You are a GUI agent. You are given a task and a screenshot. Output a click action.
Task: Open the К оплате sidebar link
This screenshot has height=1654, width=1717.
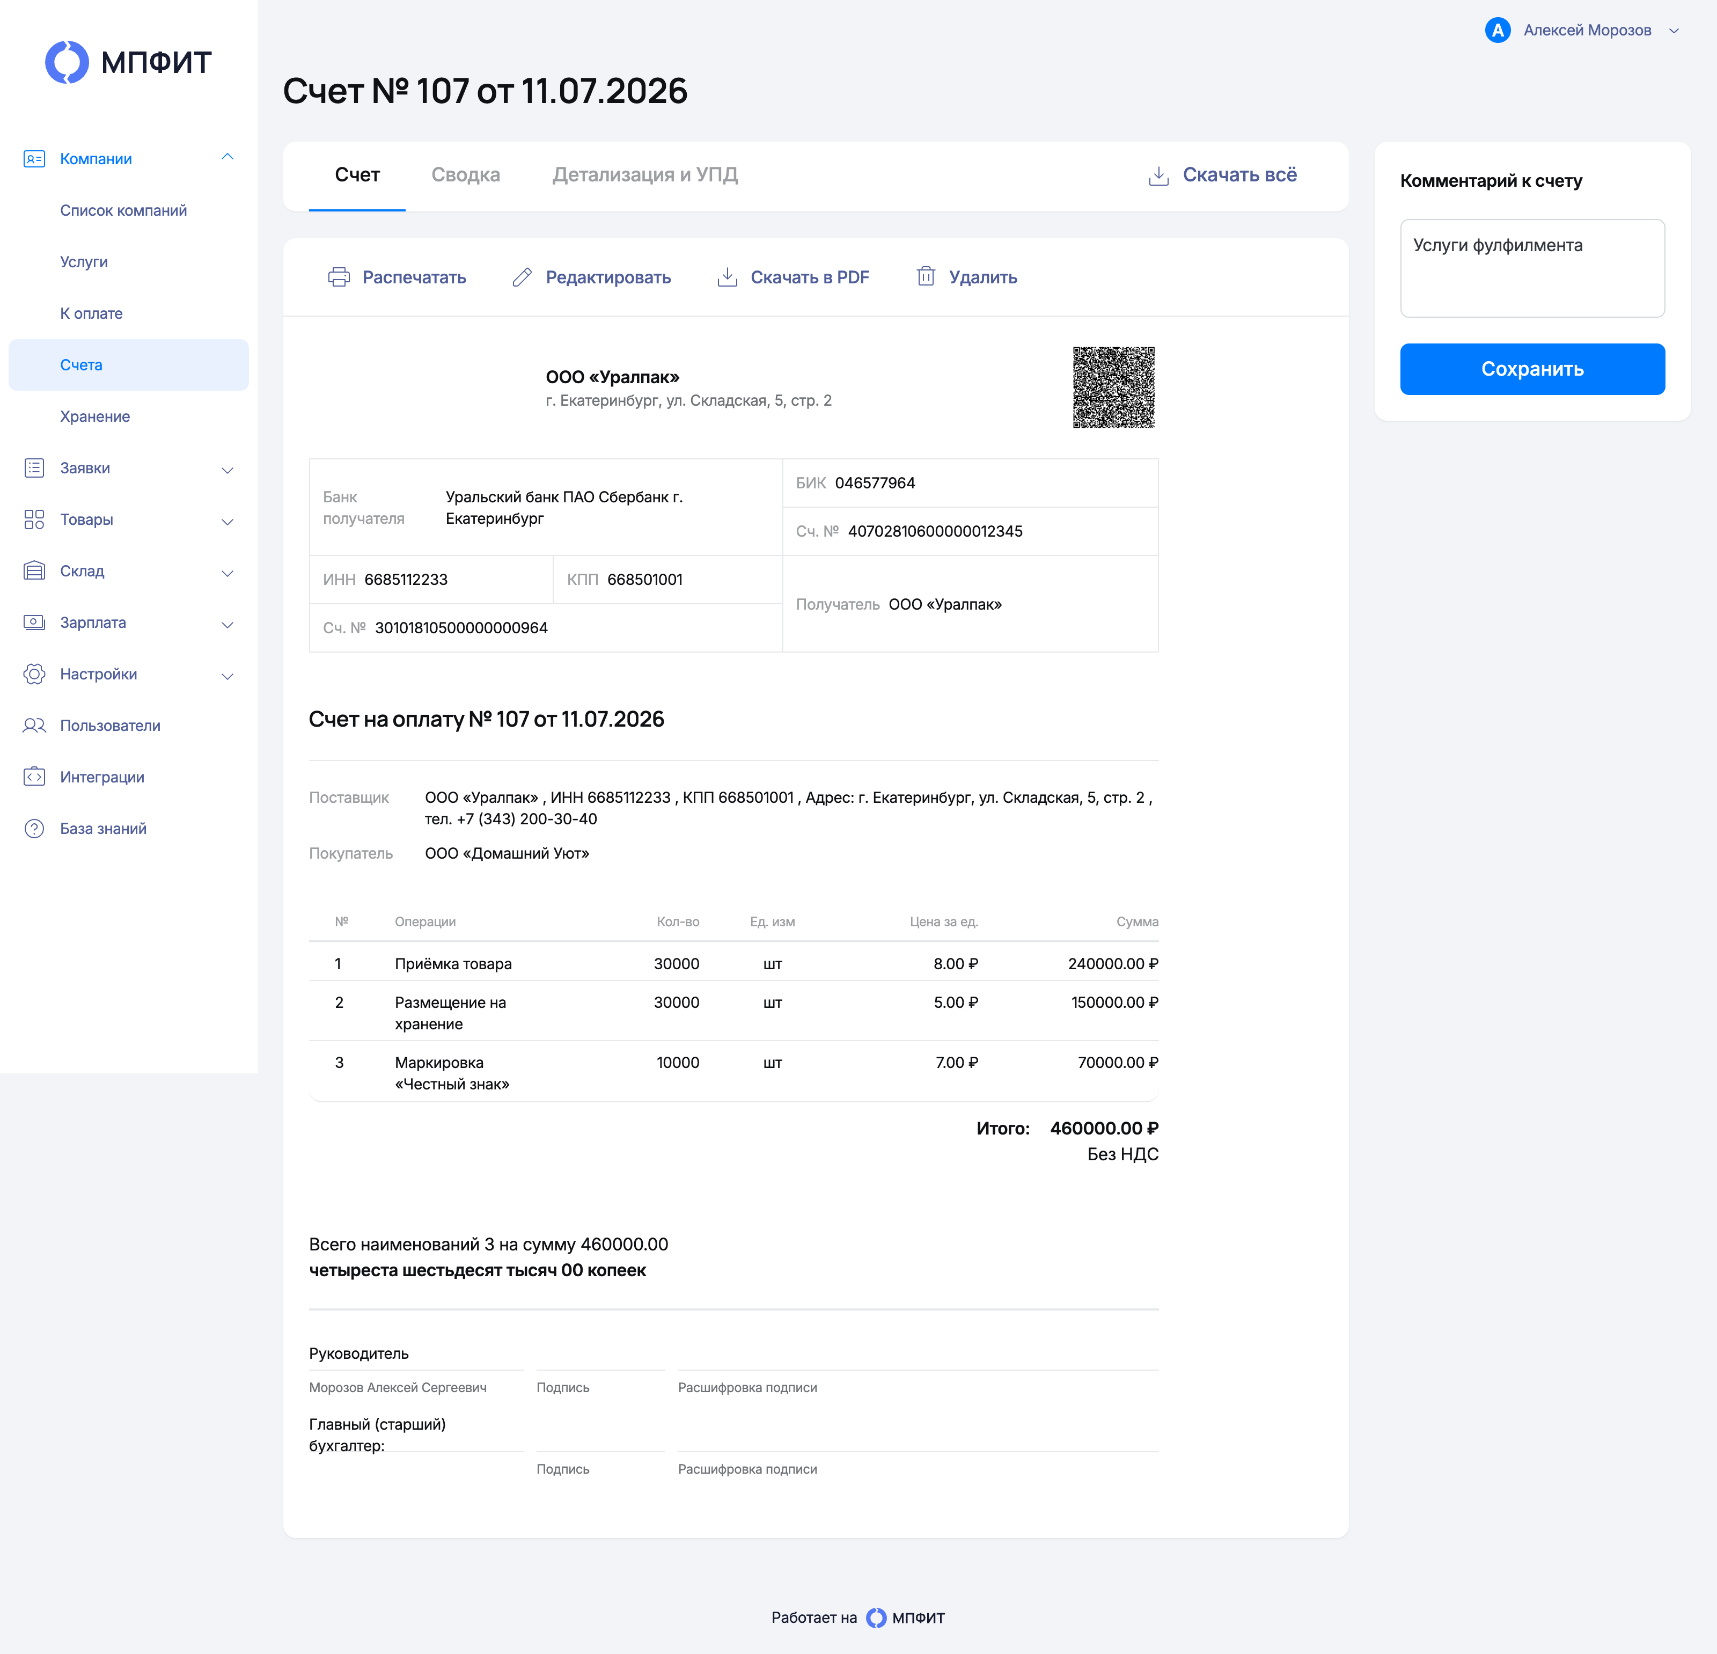pos(91,313)
